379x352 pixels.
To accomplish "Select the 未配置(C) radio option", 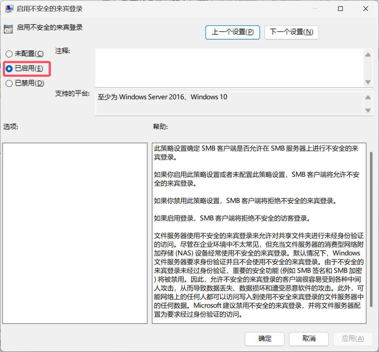I will 9,54.
